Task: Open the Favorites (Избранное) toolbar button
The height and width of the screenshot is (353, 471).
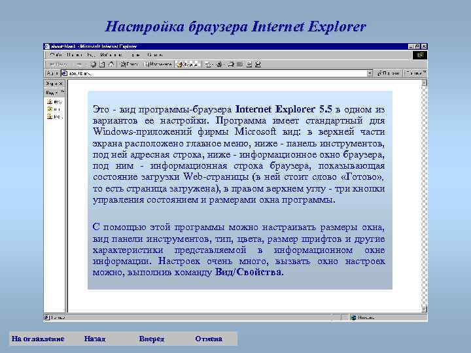Action: coord(158,64)
